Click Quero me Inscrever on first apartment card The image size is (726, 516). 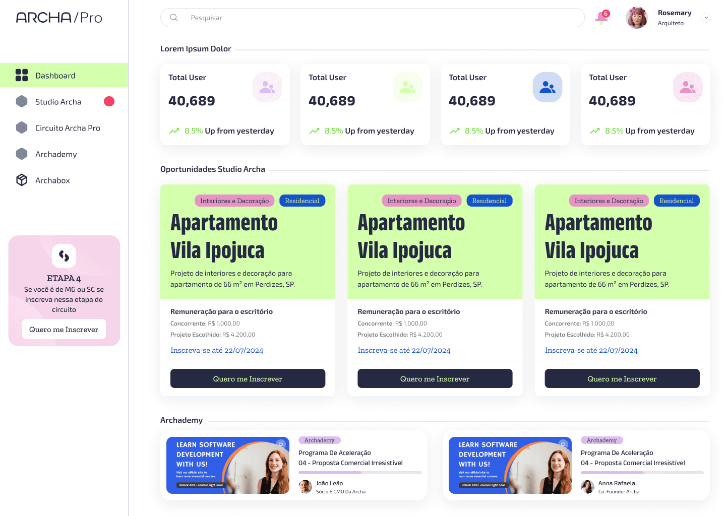click(248, 378)
